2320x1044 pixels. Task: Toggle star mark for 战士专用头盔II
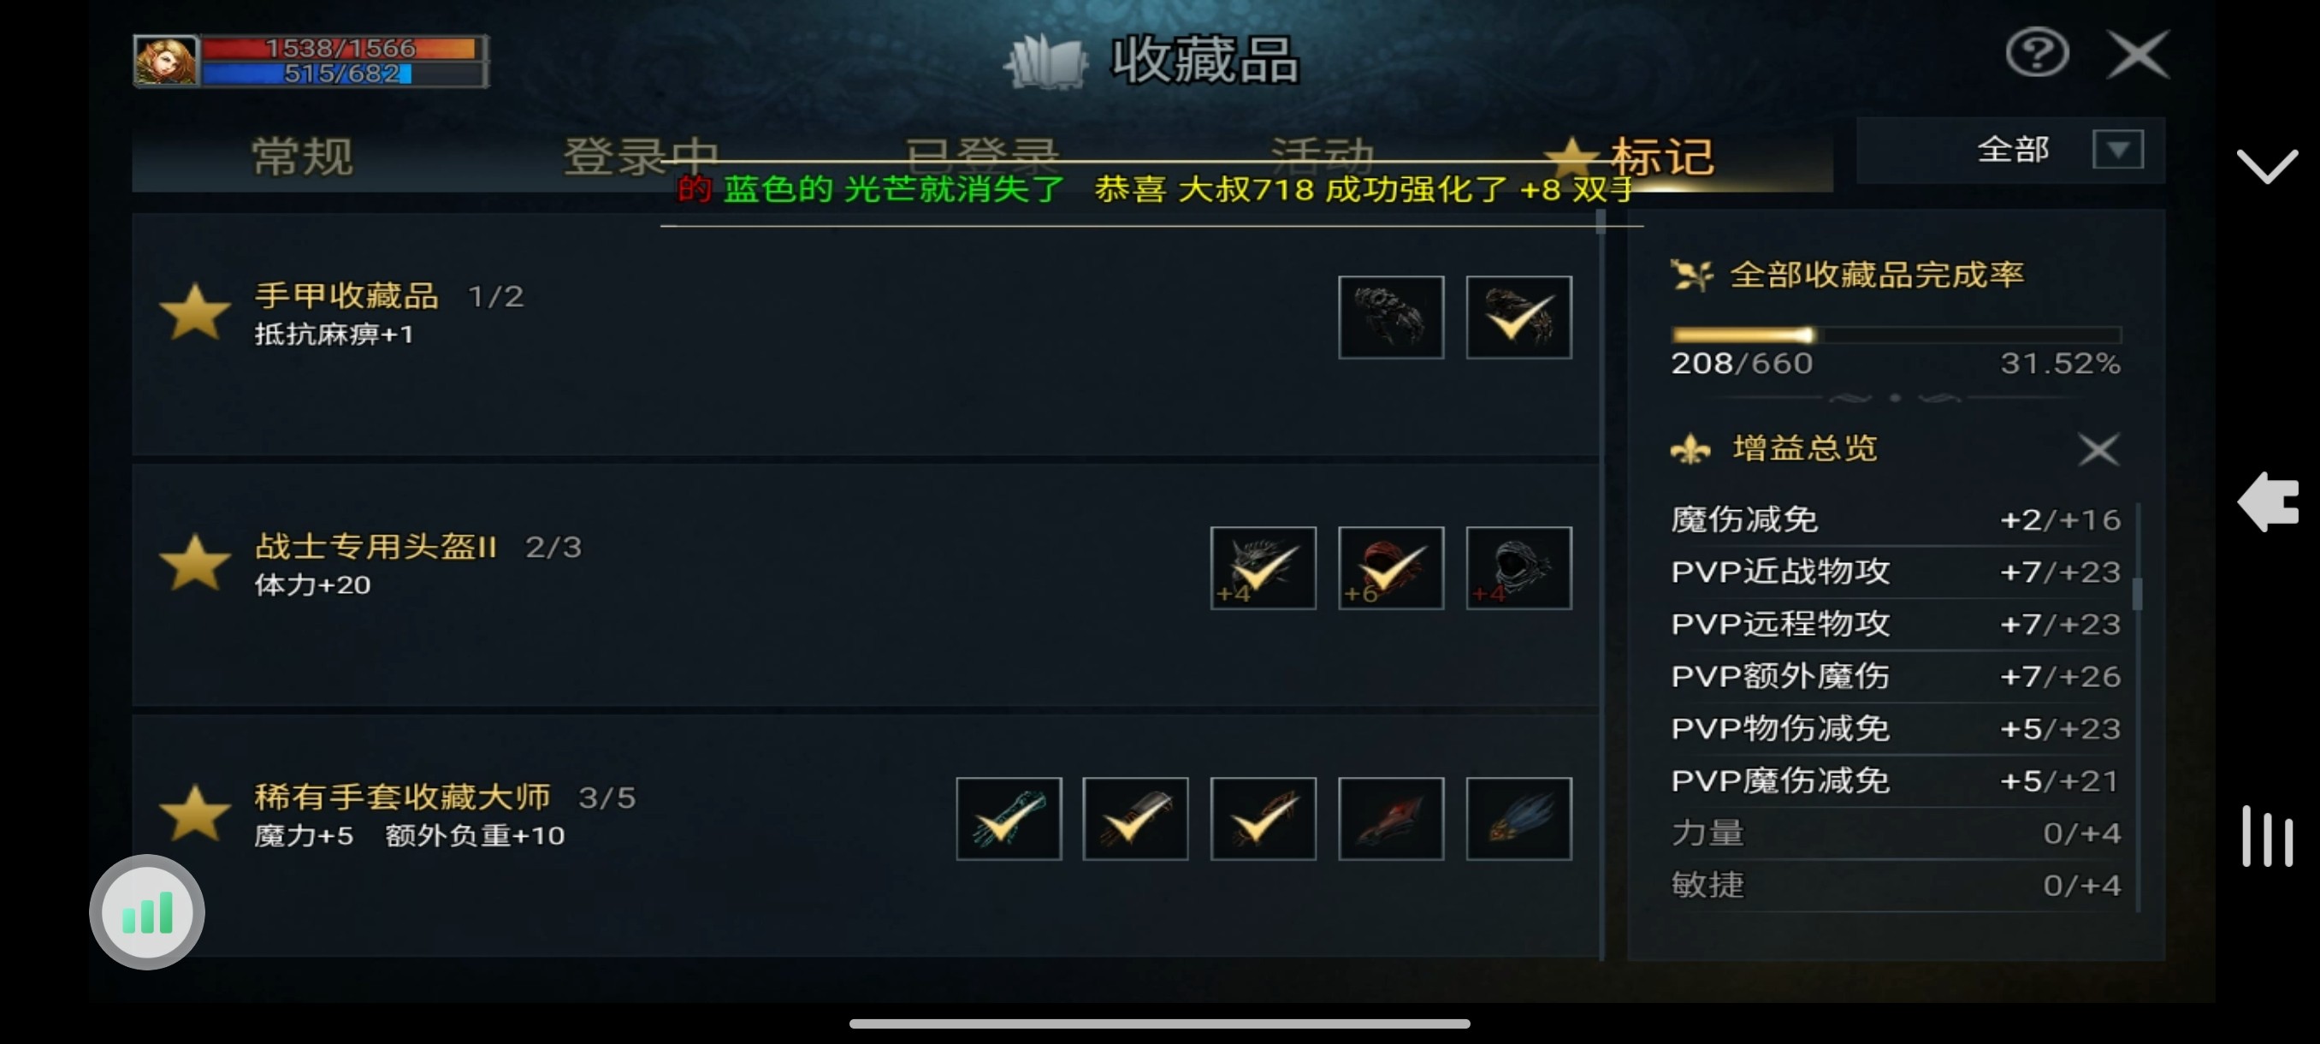click(x=194, y=562)
